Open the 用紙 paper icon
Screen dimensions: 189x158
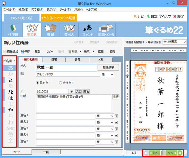point(51,30)
